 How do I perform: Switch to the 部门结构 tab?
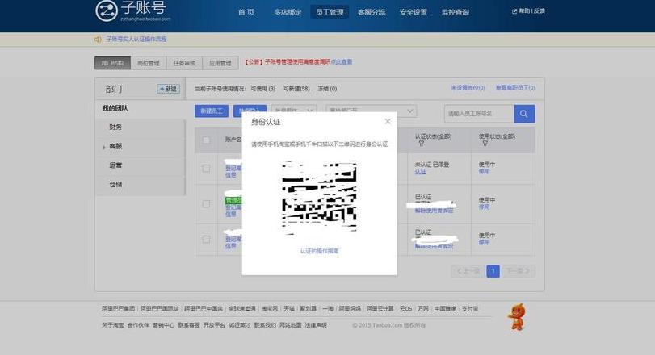coord(112,63)
